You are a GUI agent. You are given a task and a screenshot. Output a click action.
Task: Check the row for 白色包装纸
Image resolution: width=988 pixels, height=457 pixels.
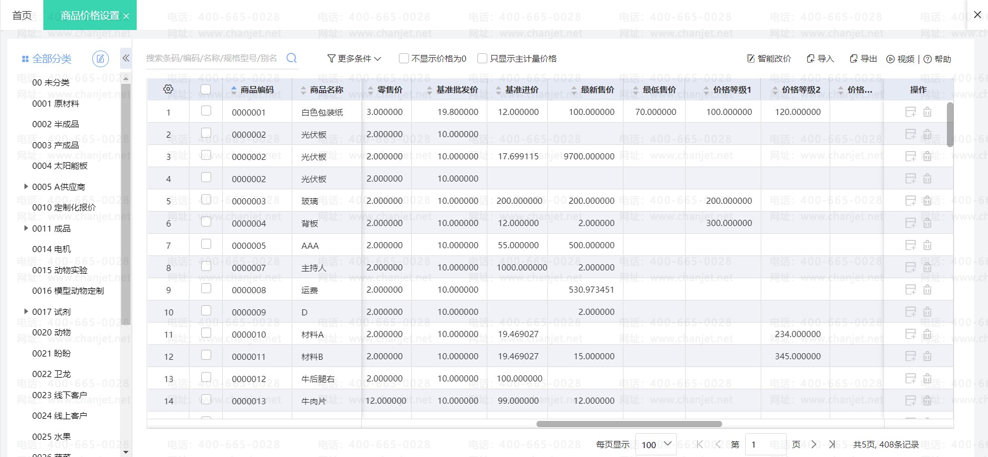[x=206, y=111]
